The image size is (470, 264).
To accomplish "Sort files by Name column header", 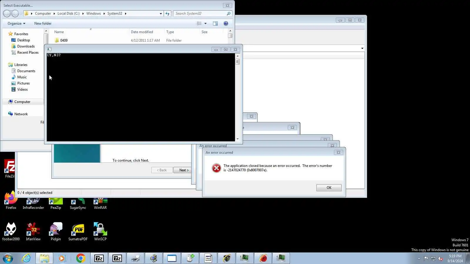I will coord(89,32).
